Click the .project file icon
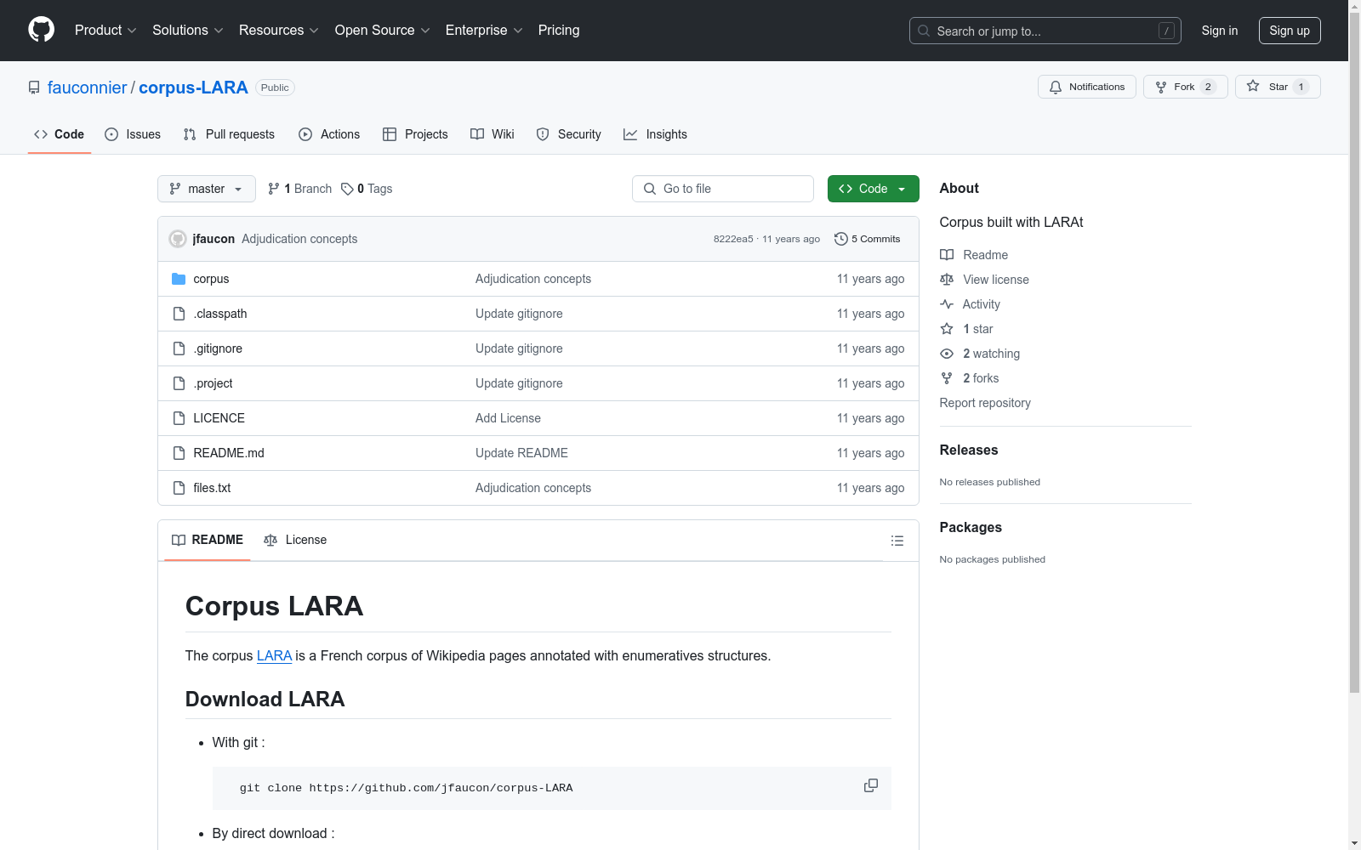 click(179, 383)
